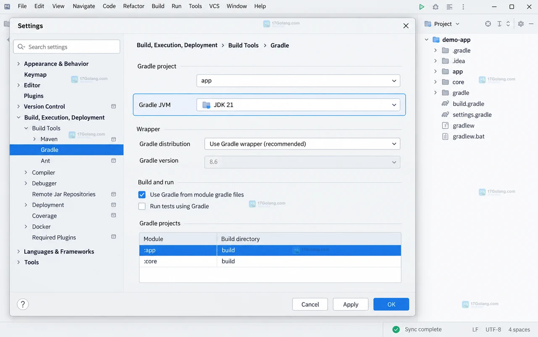Select the Keymap settings page
The image size is (538, 337).
click(x=35, y=74)
